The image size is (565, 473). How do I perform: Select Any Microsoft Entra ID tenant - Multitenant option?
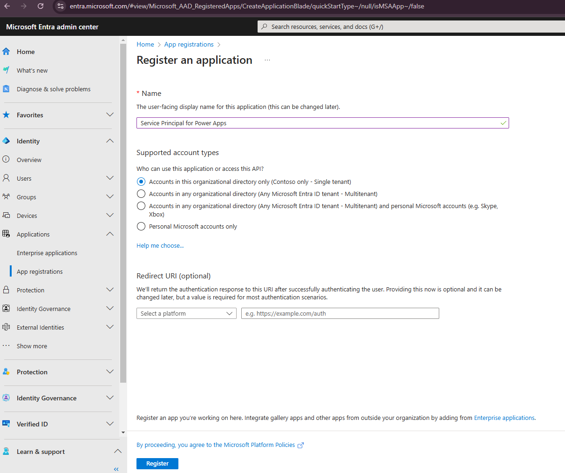[141, 194]
